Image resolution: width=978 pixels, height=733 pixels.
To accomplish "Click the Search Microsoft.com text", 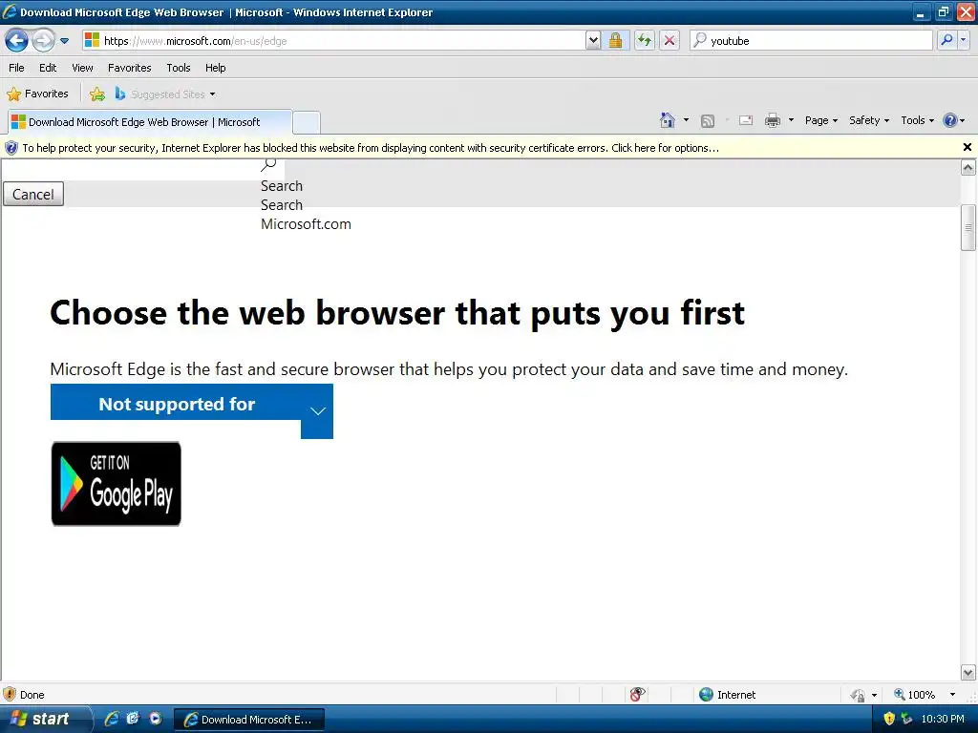I will (x=306, y=215).
